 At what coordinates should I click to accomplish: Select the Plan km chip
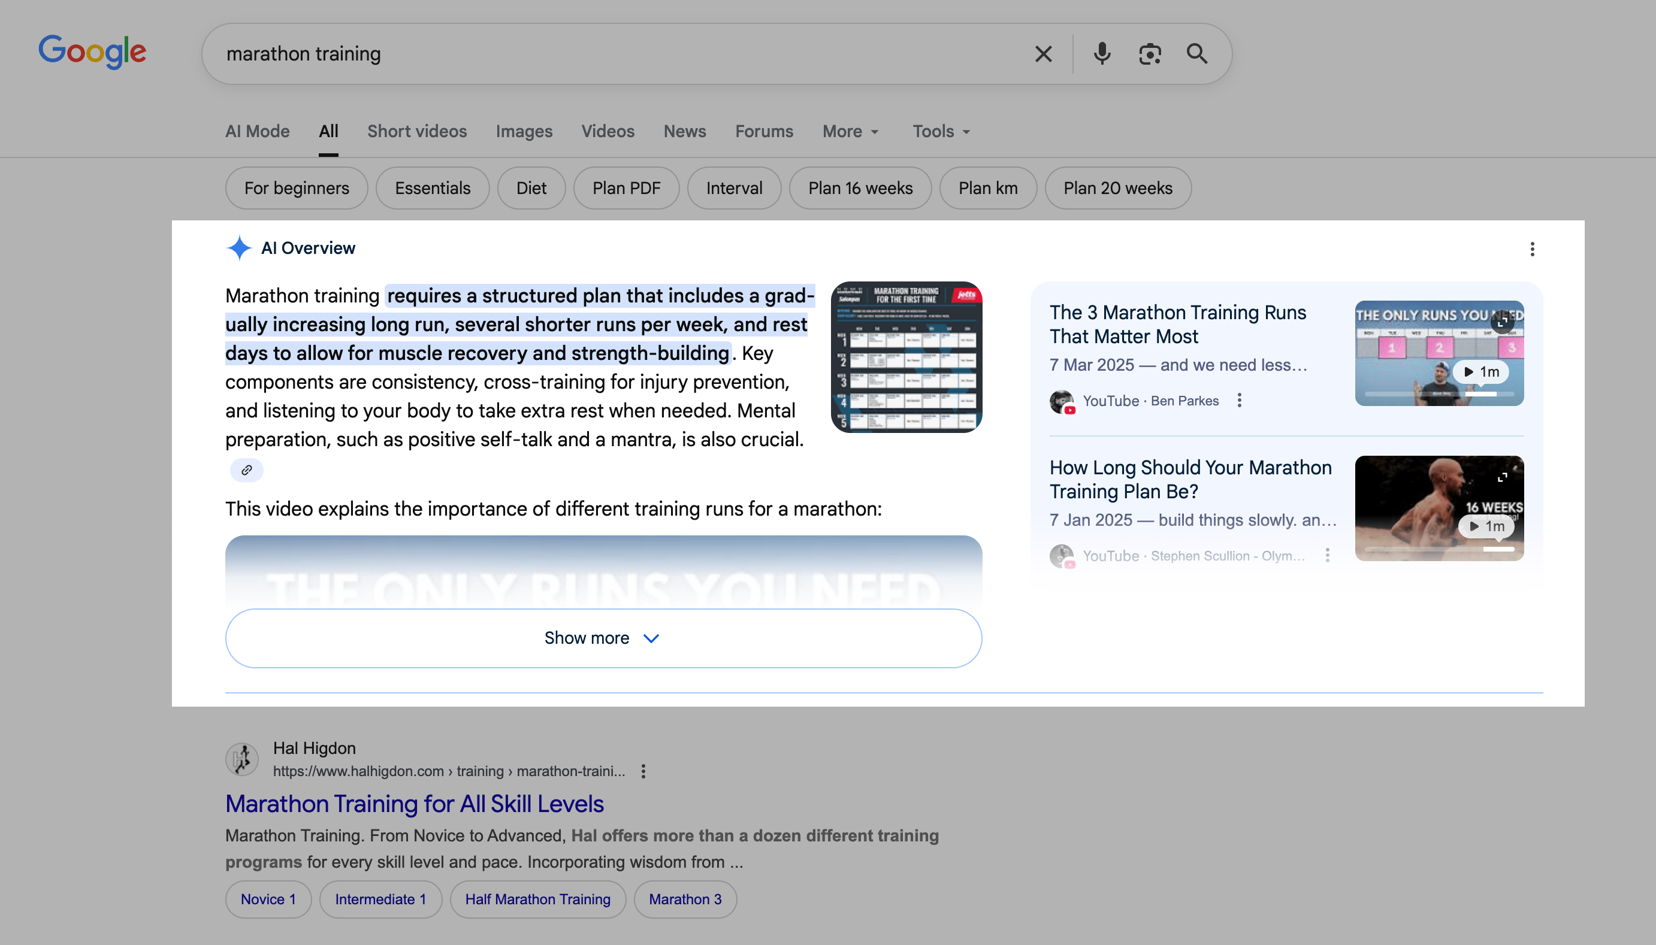click(x=988, y=188)
